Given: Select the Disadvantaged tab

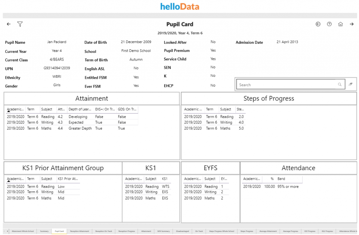Looking at the screenshot, I should coord(182,231).
